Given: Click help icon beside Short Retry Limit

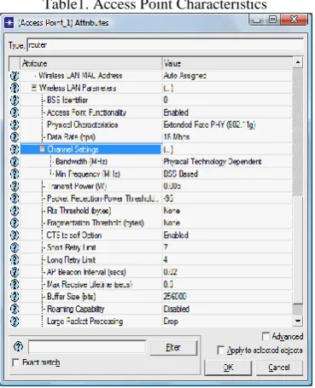Looking at the screenshot, I should click(x=15, y=247).
